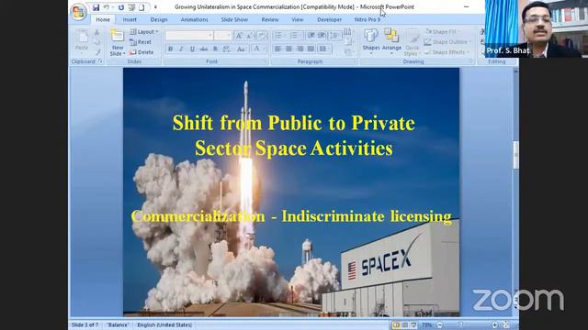
Task: Open the Change Case menu
Action: click(241, 49)
